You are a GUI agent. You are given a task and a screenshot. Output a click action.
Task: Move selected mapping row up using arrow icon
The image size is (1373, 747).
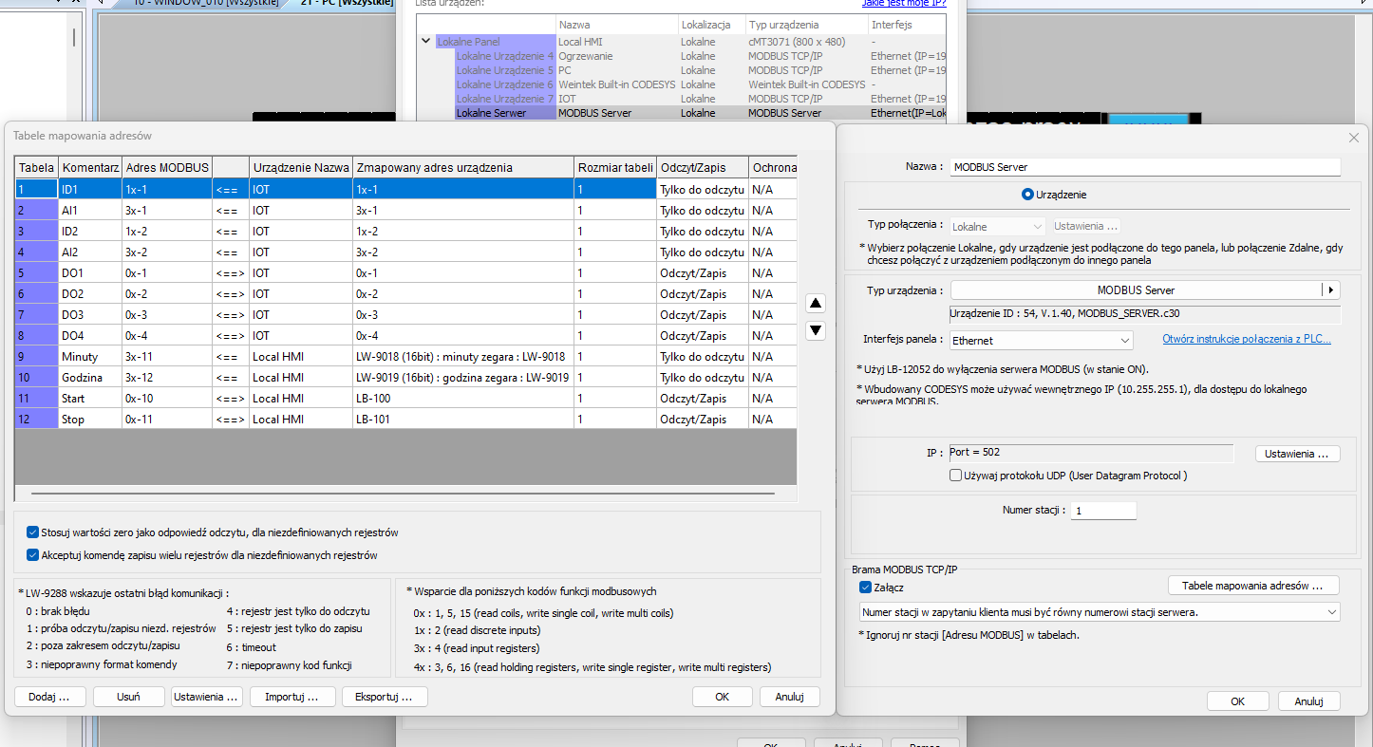pos(816,303)
